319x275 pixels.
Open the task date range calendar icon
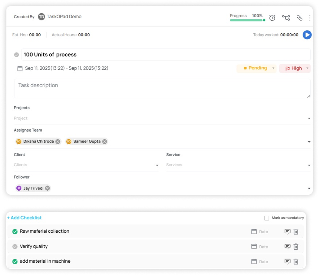[20, 68]
